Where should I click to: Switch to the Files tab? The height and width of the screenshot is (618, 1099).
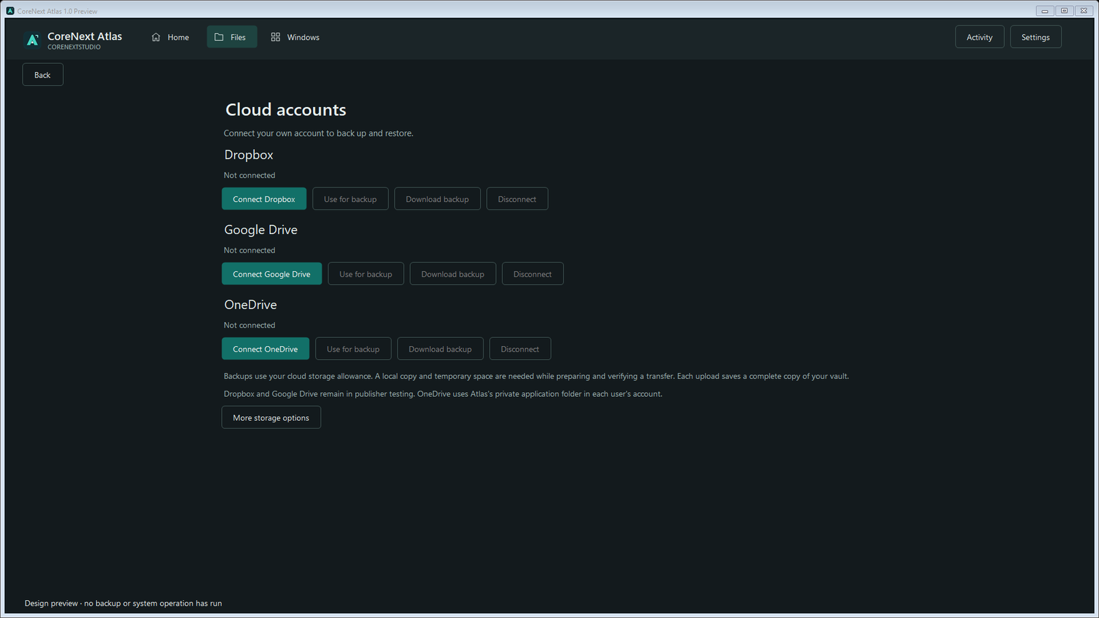click(x=232, y=37)
